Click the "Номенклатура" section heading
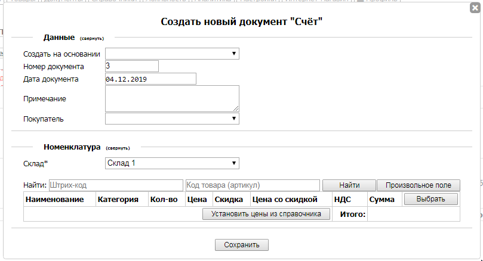Image resolution: width=483 pixels, height=261 pixels. coord(72,147)
